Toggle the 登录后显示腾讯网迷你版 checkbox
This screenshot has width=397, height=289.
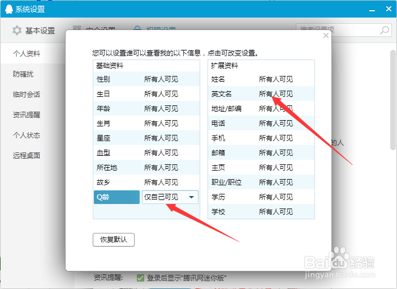[140, 278]
